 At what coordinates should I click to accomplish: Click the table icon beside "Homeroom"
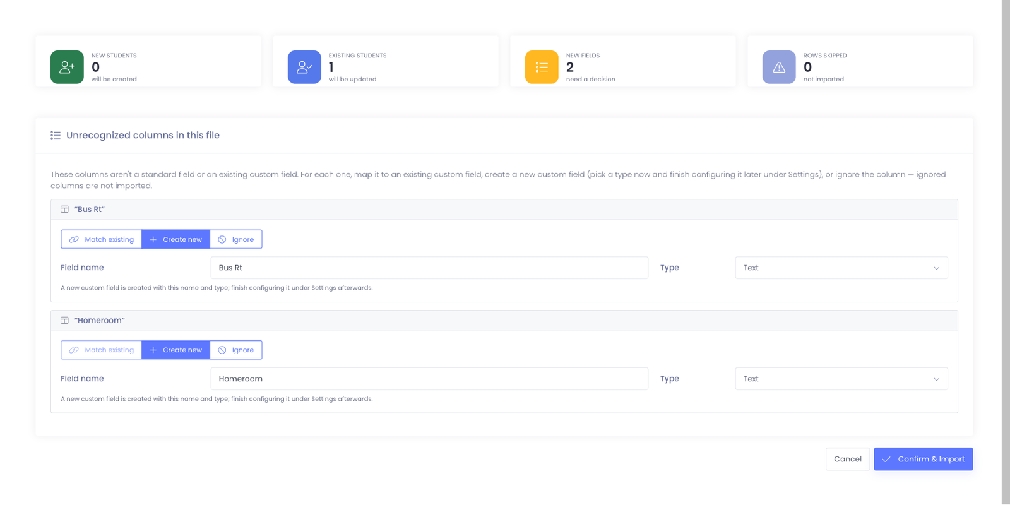(64, 321)
